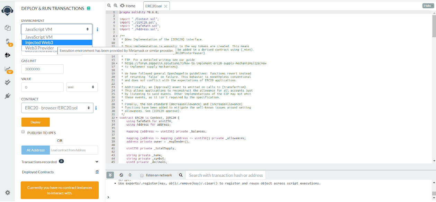Expand the Transactions recorded section
This screenshot has height=202, width=436.
[x=97, y=162]
